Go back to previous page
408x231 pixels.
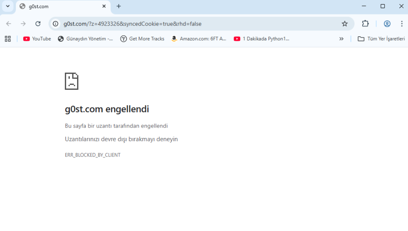9,24
